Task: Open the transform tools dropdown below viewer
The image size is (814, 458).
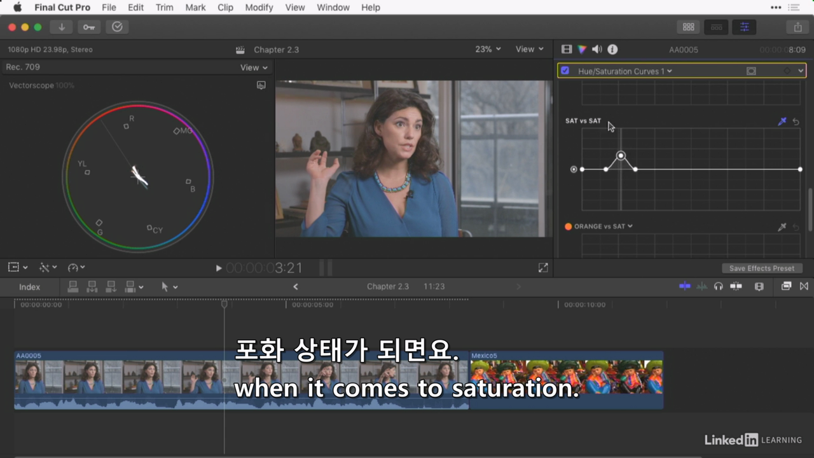Action: click(x=17, y=268)
